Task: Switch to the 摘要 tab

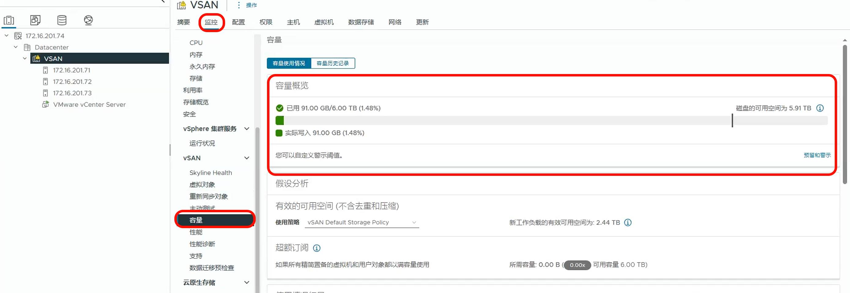Action: pos(184,22)
